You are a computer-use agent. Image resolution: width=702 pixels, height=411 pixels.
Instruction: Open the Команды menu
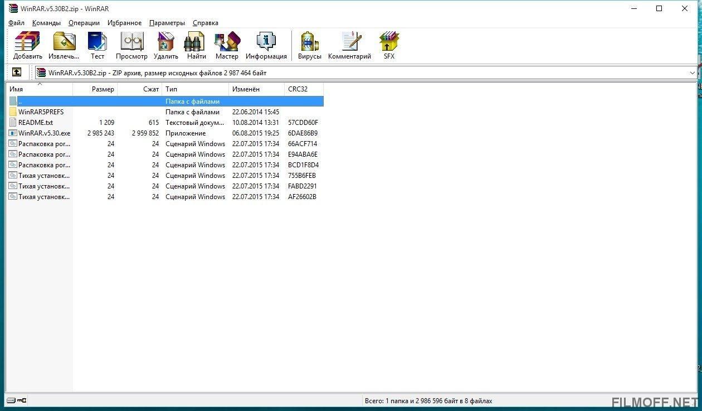pyautogui.click(x=46, y=23)
